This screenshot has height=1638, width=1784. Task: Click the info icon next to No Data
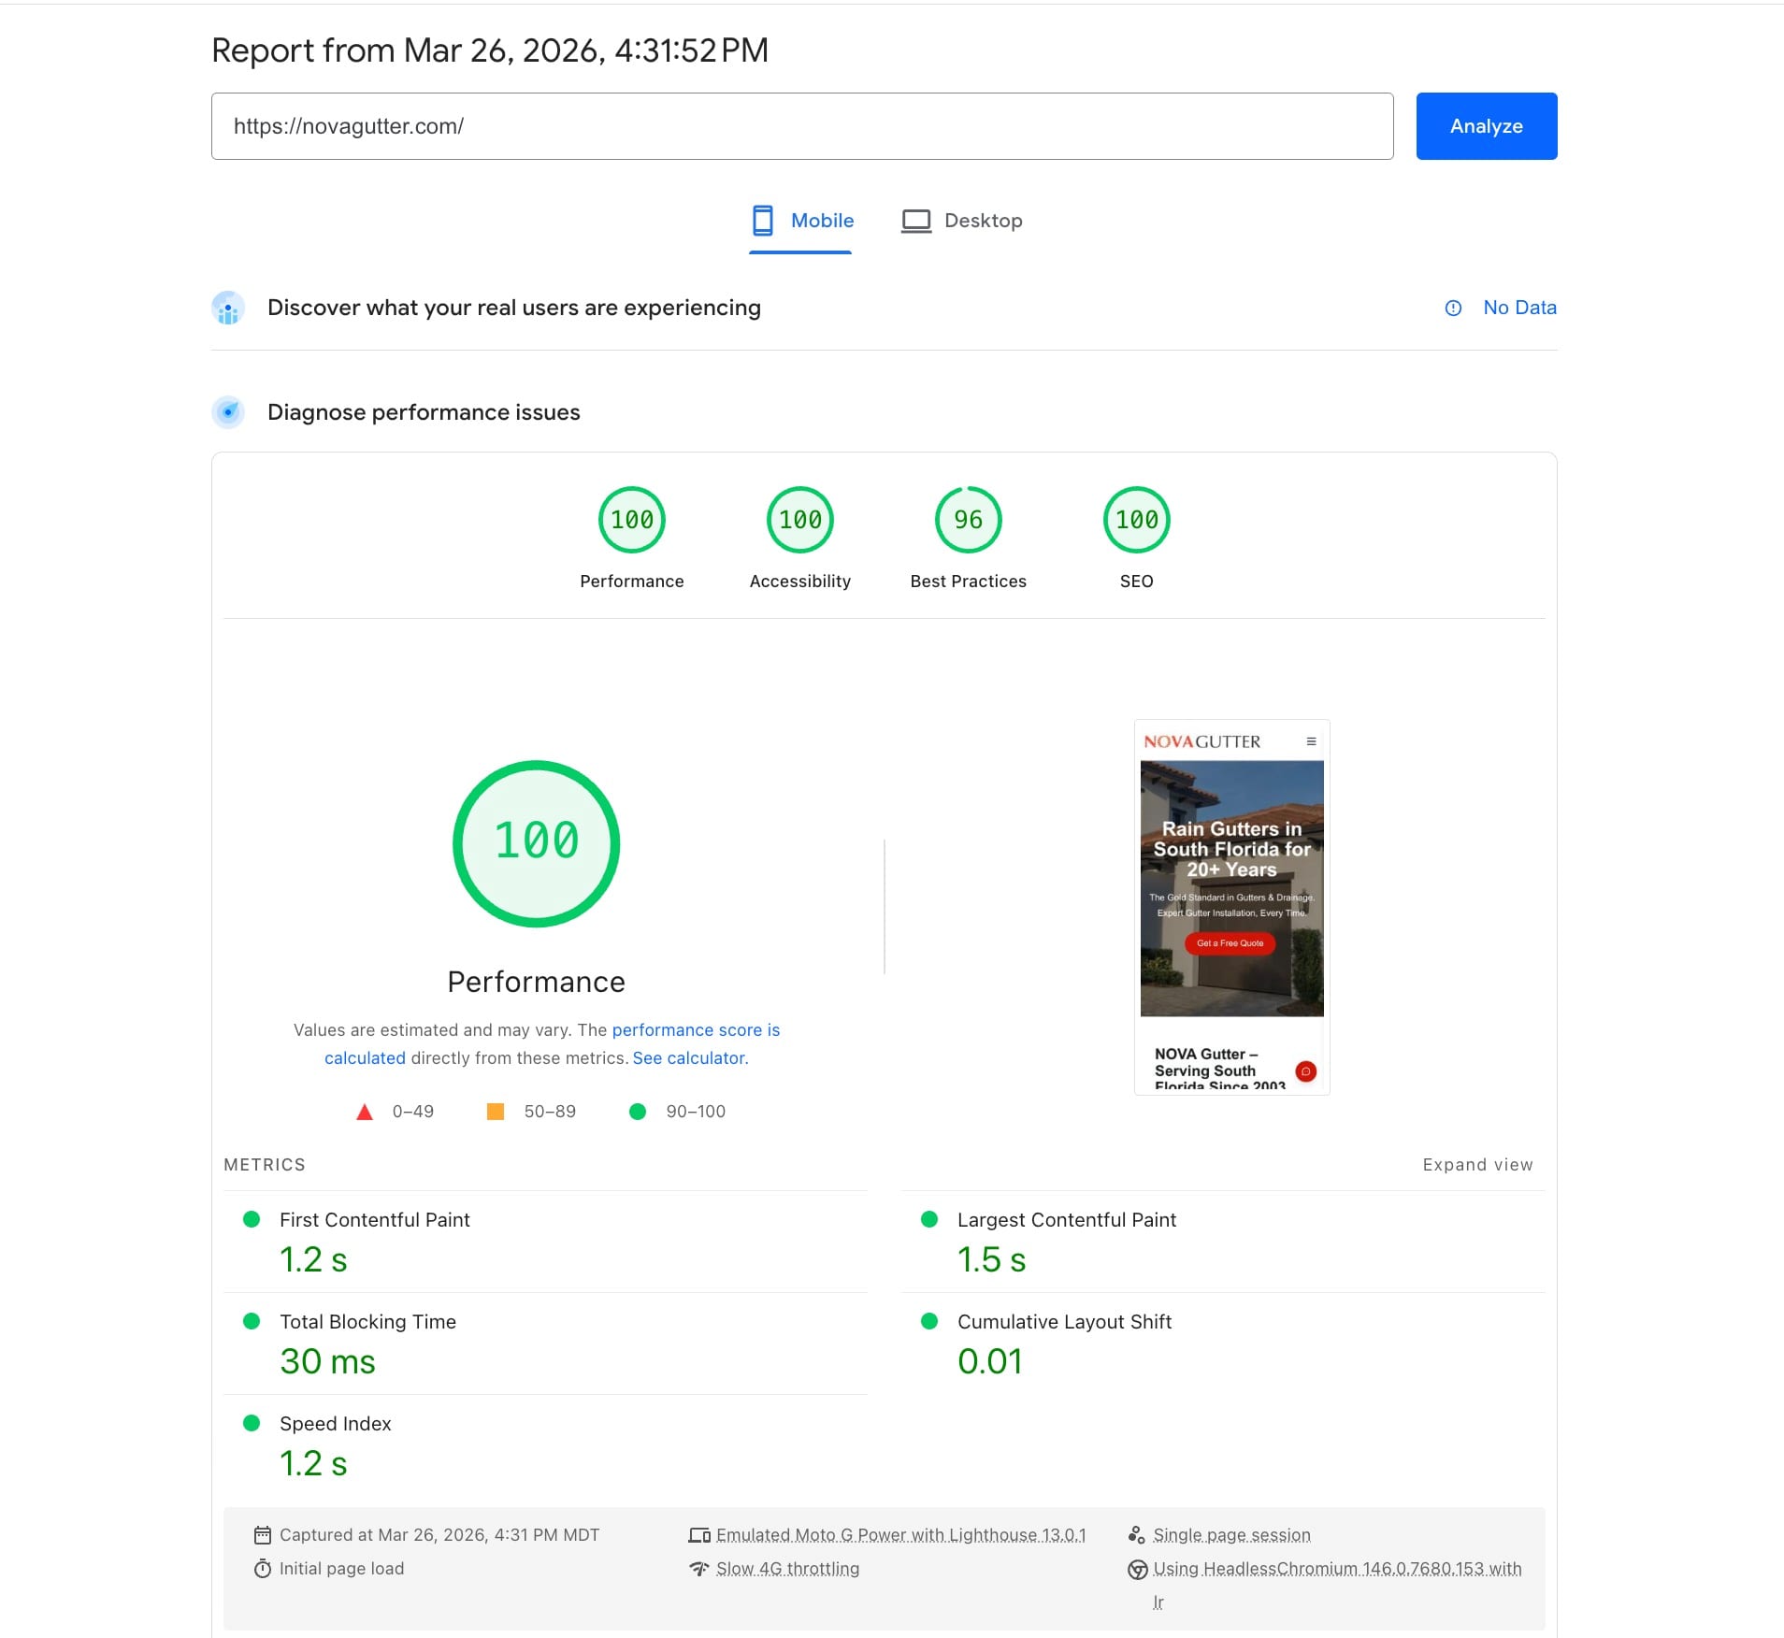pyautogui.click(x=1452, y=308)
